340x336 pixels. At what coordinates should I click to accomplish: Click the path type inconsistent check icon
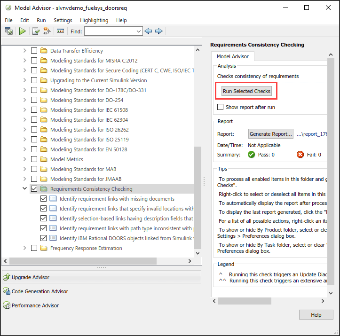tap(53, 228)
